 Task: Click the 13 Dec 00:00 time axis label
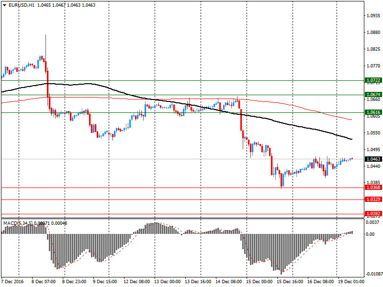[x=168, y=282]
